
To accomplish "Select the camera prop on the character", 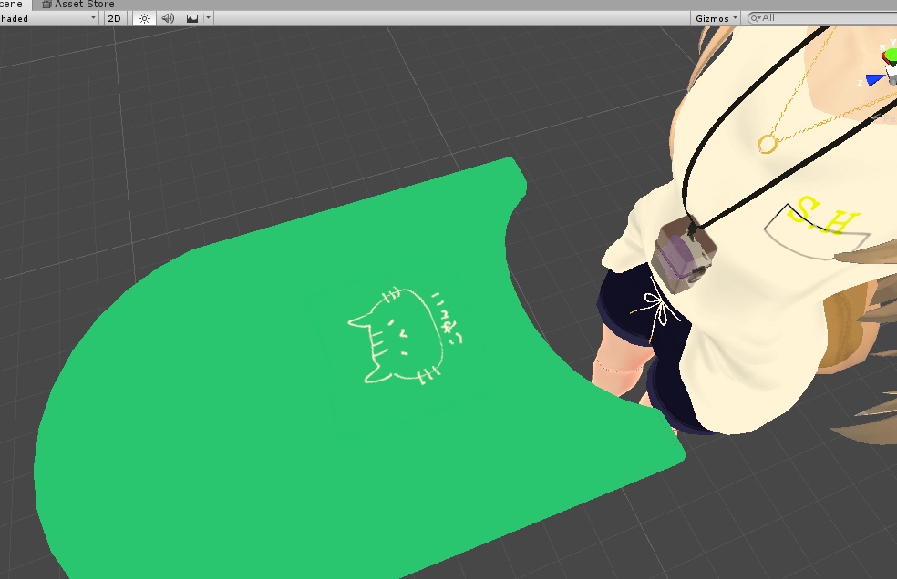I will (683, 254).
